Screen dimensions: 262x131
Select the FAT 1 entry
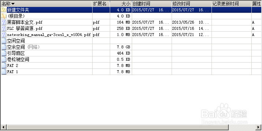(x=12, y=72)
